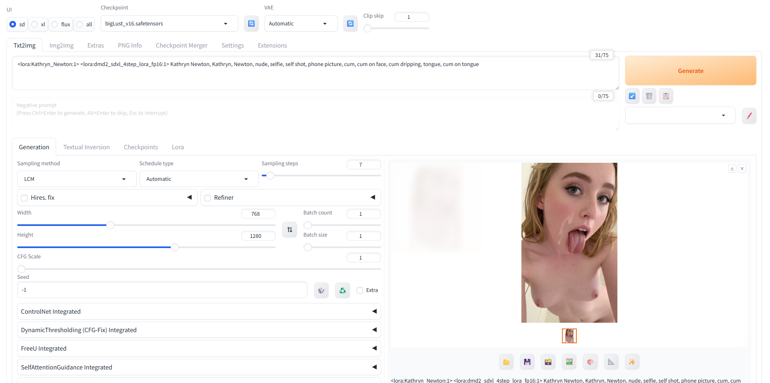Expand the Refiner section arrow
Screen dimensions: 770x383
tap(373, 197)
